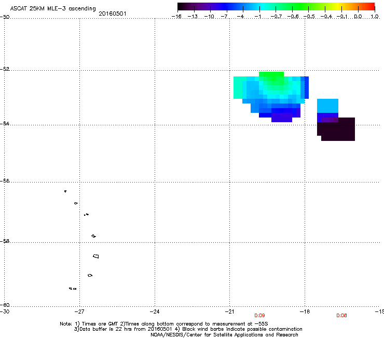Image resolution: width=384 pixels, height=338 pixels.
Task: Click the longitude label -27
Action: [79, 311]
